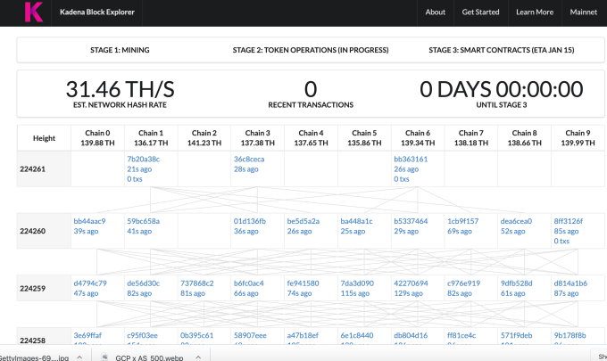Open block b5337464 details
The image size is (607, 361).
click(x=411, y=221)
